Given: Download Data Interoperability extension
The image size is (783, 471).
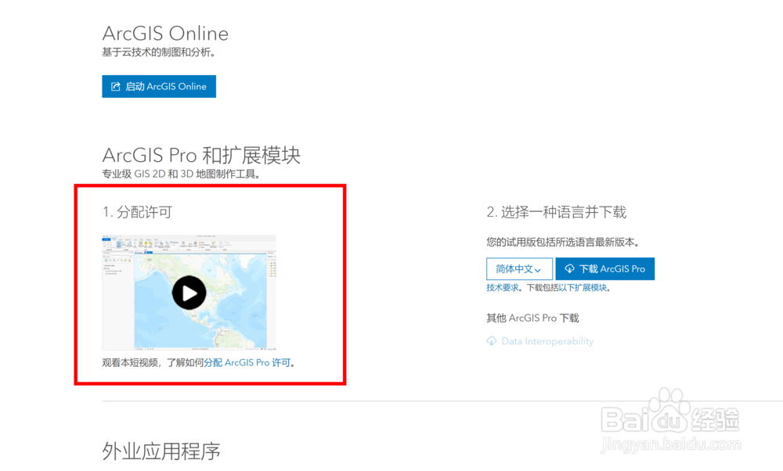Looking at the screenshot, I should [540, 341].
